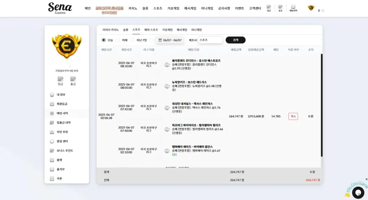This screenshot has height=200, width=368.
Task: Open 스포츠 in the top navigation
Action: [158, 8]
